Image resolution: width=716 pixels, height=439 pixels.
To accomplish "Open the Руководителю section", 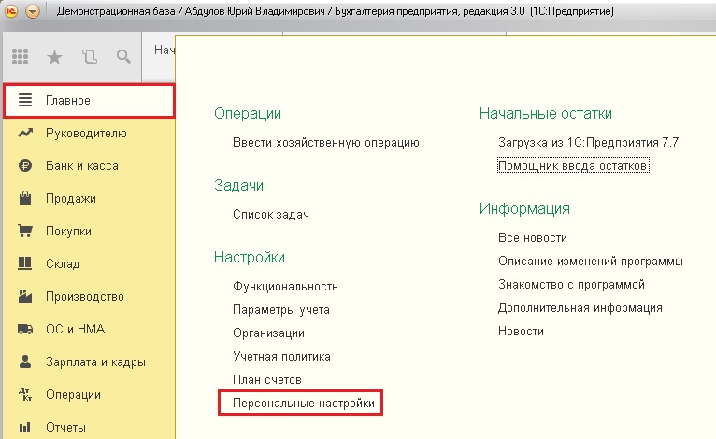I will click(x=89, y=134).
